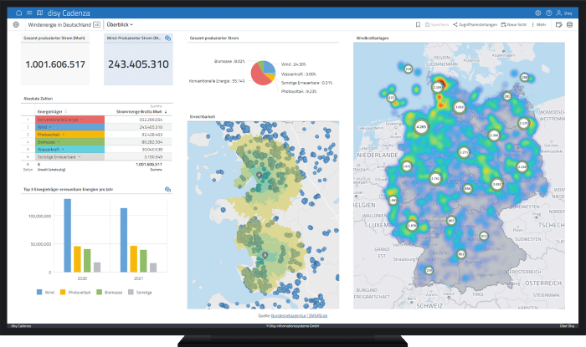
Task: Create a Neue Sicht
Action: pyautogui.click(x=513, y=24)
